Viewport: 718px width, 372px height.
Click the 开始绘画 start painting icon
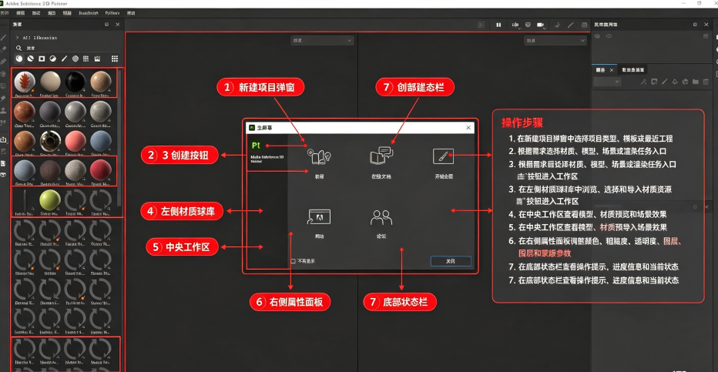pos(443,156)
